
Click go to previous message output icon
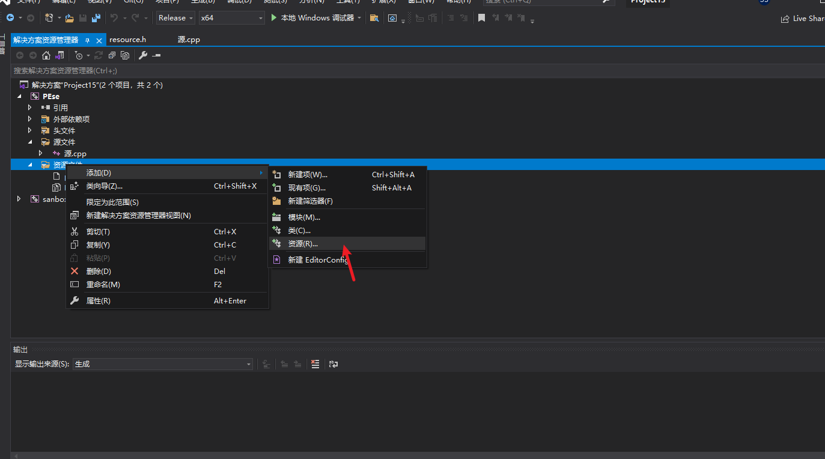point(284,364)
